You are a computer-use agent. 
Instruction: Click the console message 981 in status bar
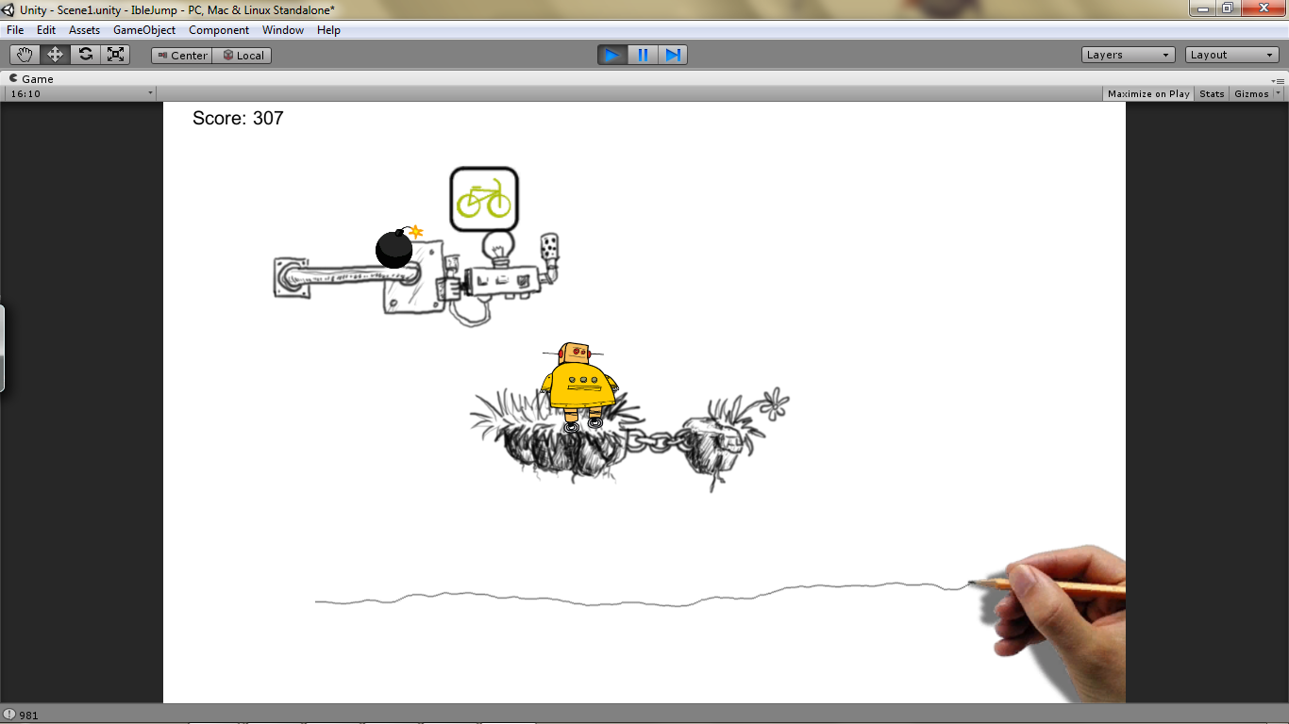click(x=22, y=716)
